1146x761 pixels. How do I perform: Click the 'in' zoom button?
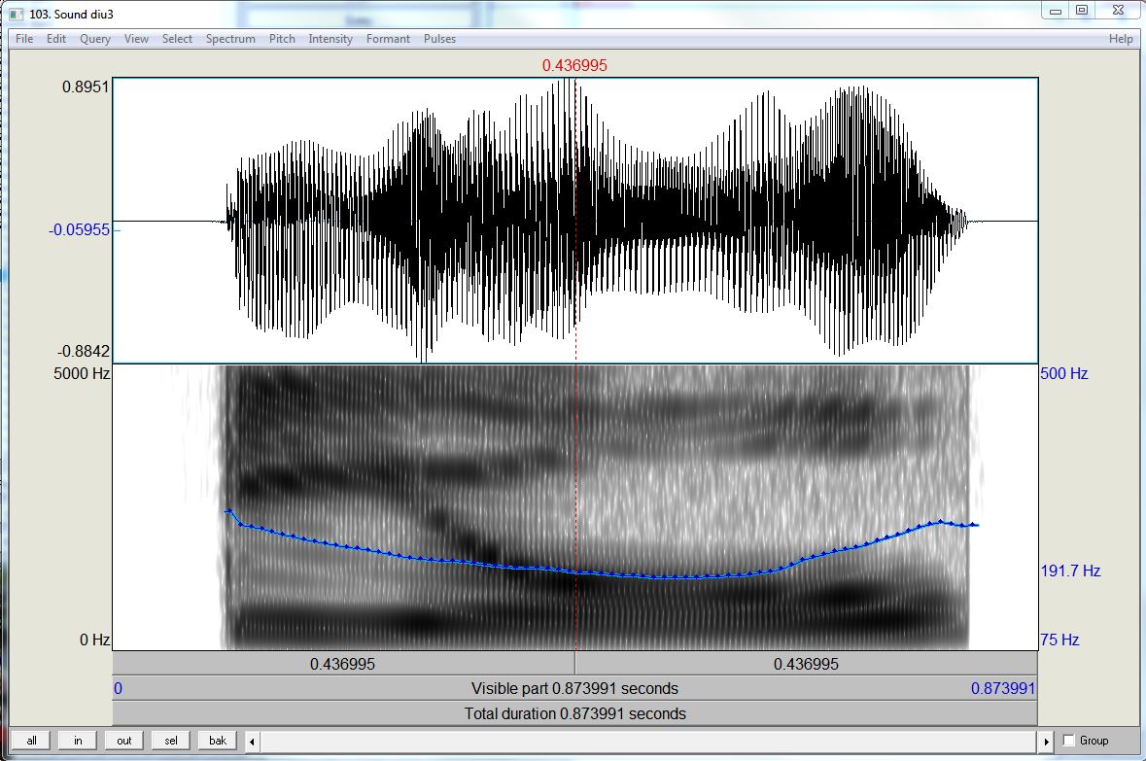pyautogui.click(x=78, y=741)
